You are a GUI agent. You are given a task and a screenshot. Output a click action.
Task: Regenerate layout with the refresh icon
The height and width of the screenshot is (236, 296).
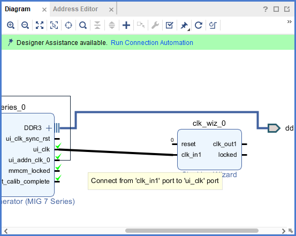click(199, 25)
